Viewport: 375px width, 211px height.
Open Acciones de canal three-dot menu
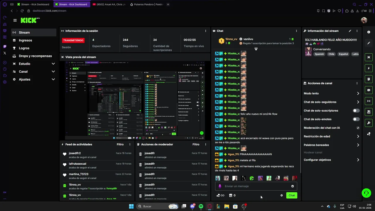coord(357,83)
